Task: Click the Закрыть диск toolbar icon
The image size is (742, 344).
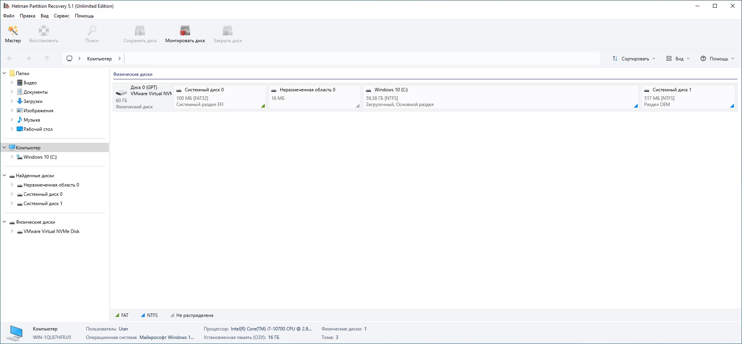Action: (x=228, y=31)
